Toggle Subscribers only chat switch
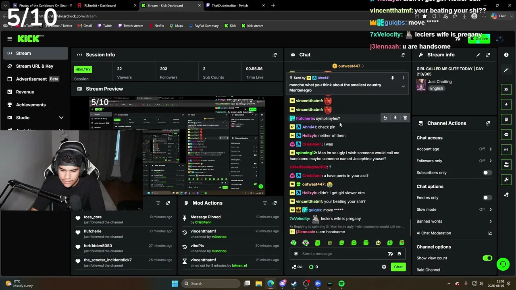Viewport: 516px width, 290px height. coord(487,173)
